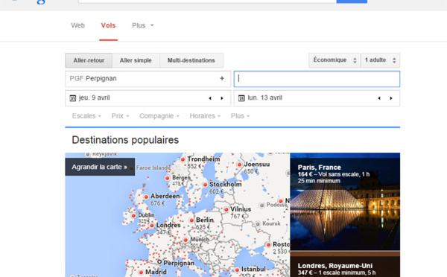This screenshot has width=447, height=277.
Task: Open the calendar icon for jeu. 9 avril
Action: click(x=73, y=98)
